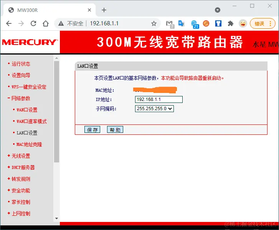This screenshot has height=230, width=279.
Task: Click the browser forward arrow
Action: [x=21, y=23]
